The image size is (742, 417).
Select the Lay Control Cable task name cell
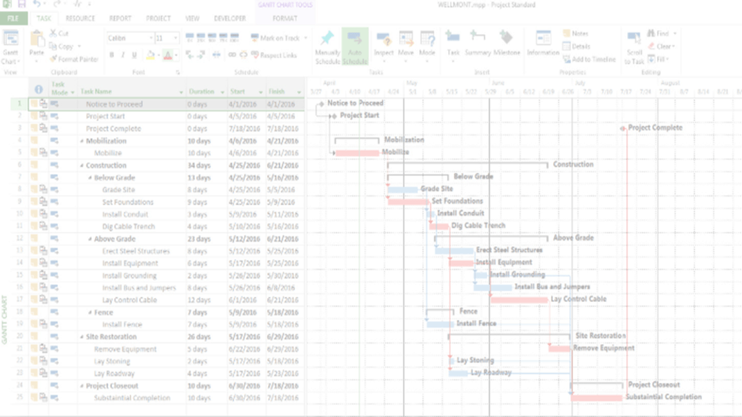(129, 300)
